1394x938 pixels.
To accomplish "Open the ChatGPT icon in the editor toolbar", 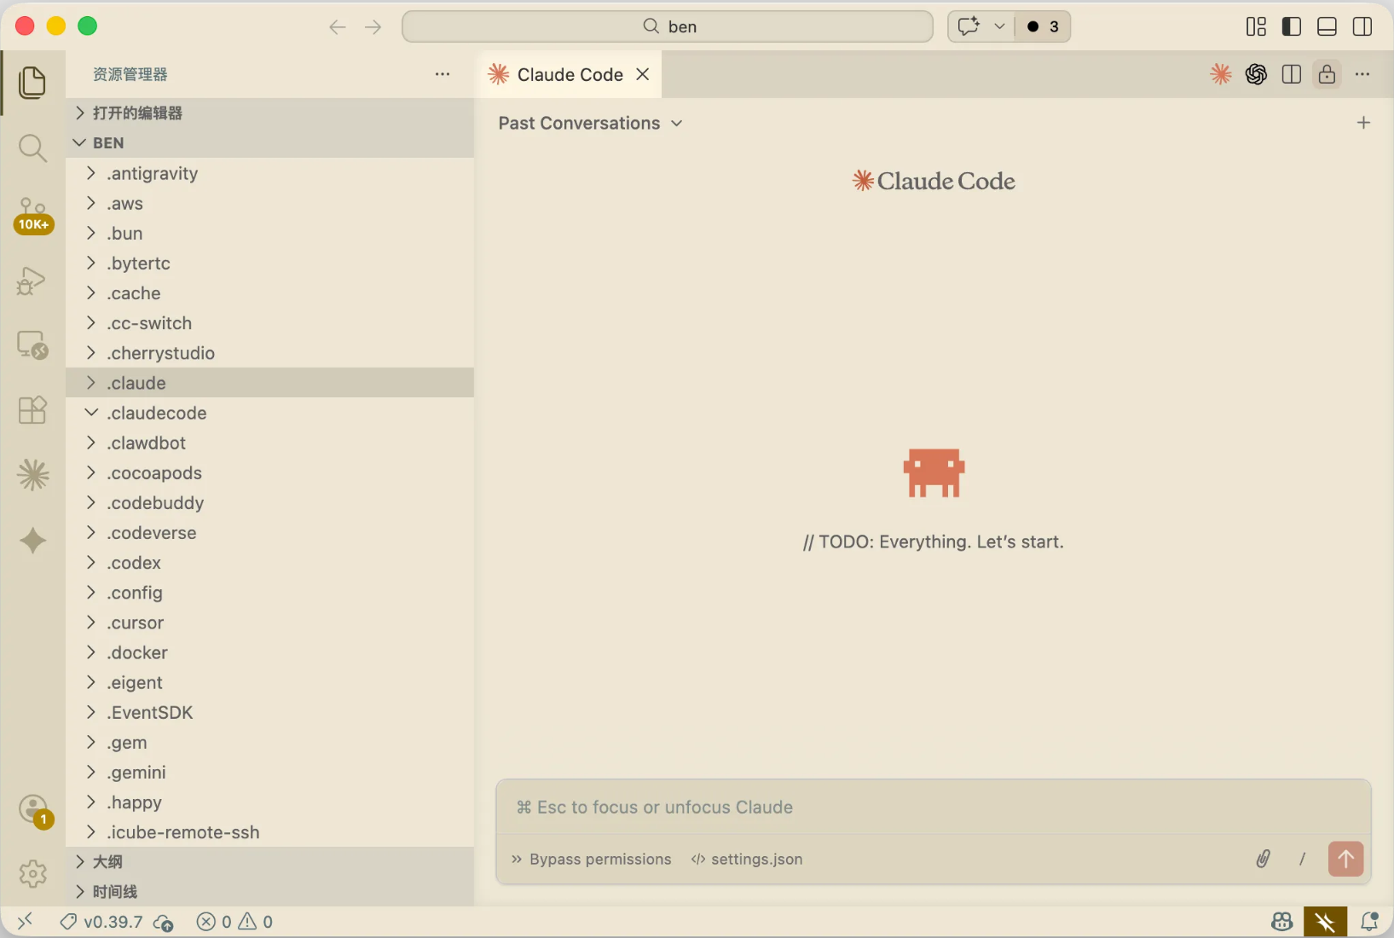I will click(x=1256, y=74).
